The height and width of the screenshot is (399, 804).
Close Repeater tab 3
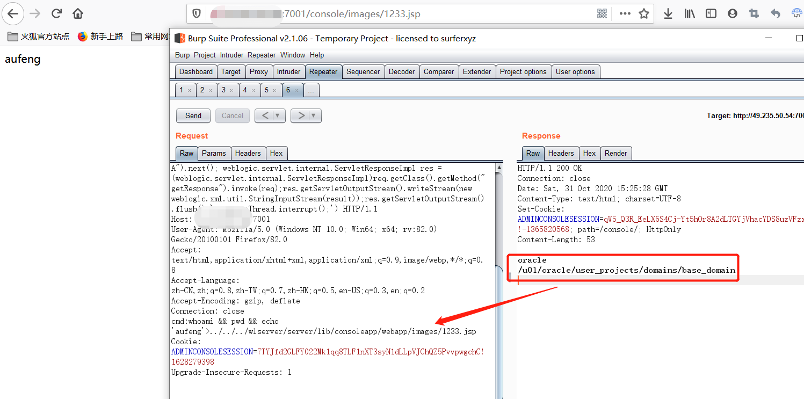pos(231,90)
